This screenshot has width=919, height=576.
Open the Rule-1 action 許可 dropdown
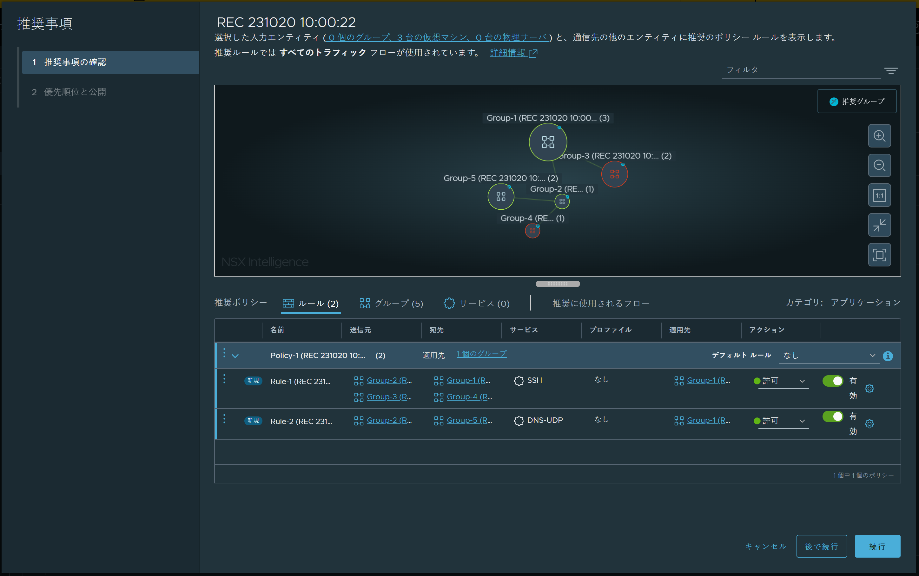pos(783,381)
